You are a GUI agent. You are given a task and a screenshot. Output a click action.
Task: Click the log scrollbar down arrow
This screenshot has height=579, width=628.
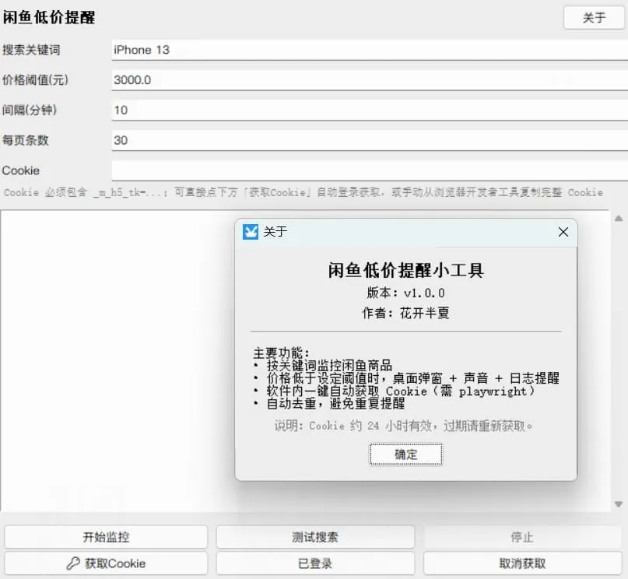pos(619,504)
